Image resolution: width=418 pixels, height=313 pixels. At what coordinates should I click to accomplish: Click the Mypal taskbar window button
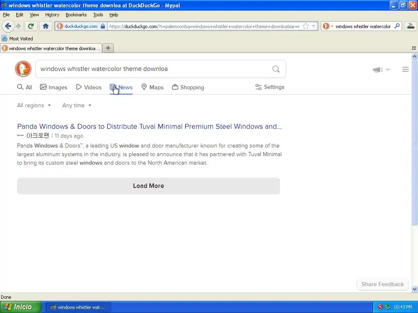click(78, 307)
